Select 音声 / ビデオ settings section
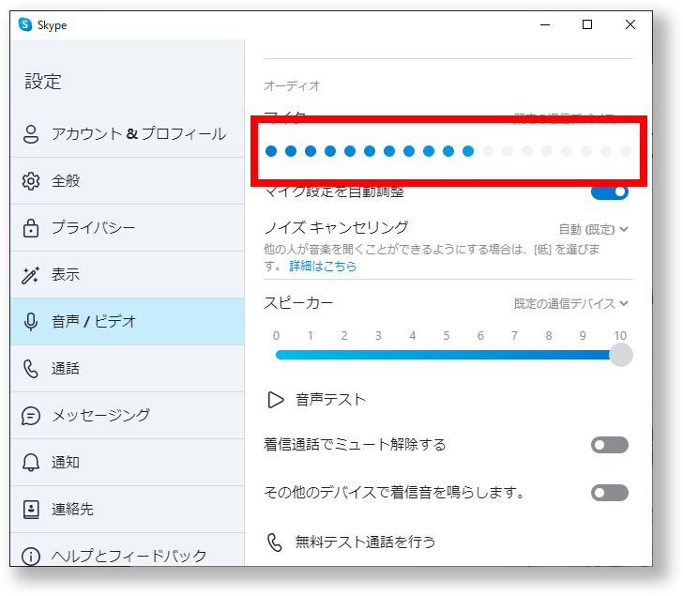Image resolution: width=683 pixels, height=596 pixels. pos(128,322)
